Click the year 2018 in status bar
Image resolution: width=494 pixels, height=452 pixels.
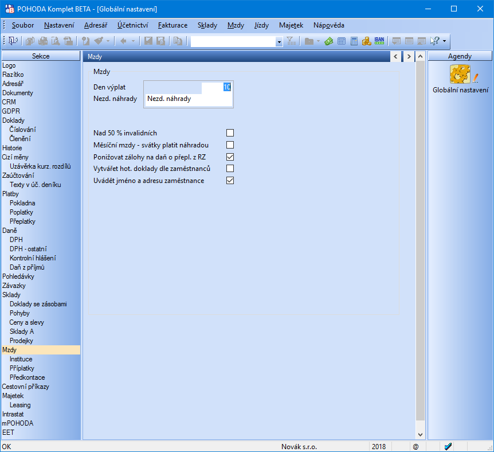tap(378, 447)
